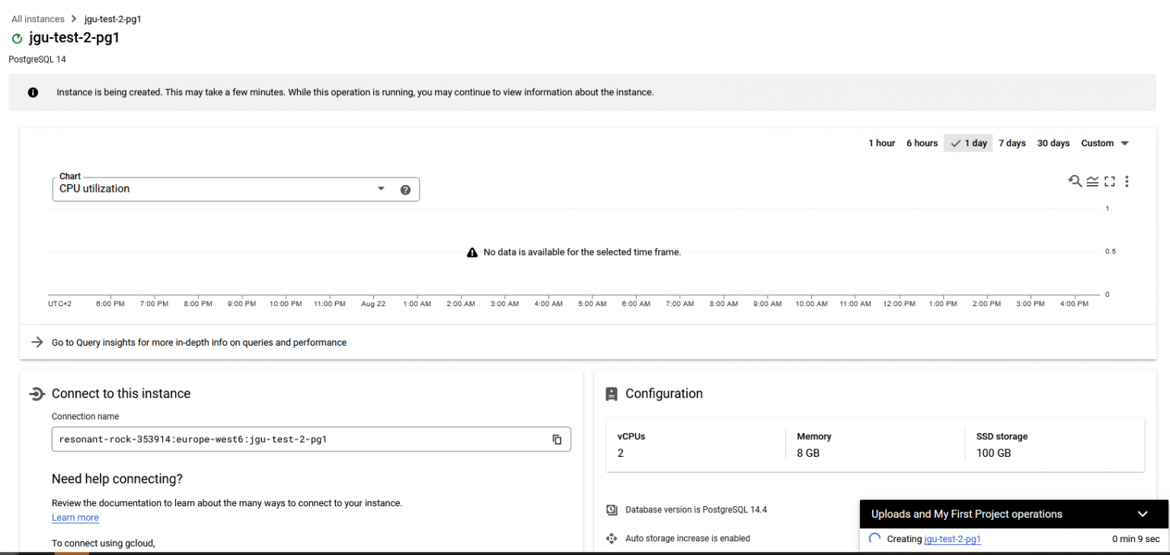
Task: Copy the connection name to clipboard
Action: click(x=557, y=439)
